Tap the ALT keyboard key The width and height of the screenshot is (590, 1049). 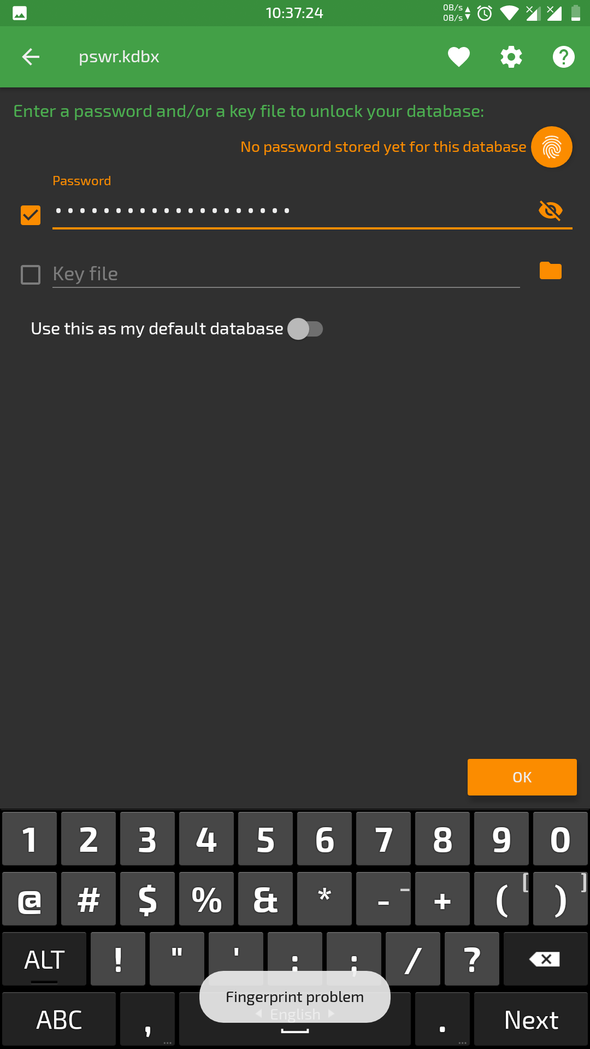(44, 959)
